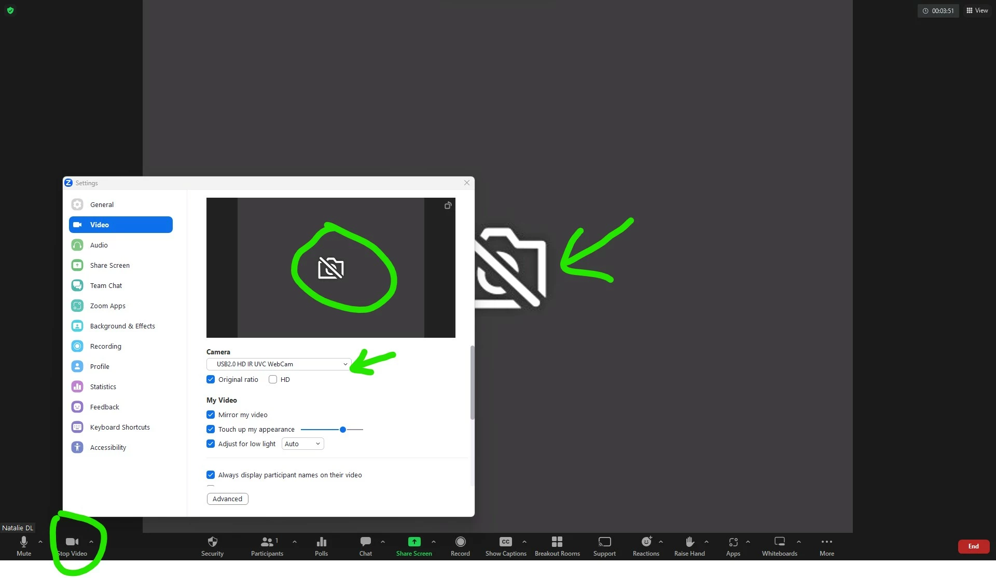The height and width of the screenshot is (578, 996).
Task: Enable the HD checkbox
Action: click(x=273, y=380)
